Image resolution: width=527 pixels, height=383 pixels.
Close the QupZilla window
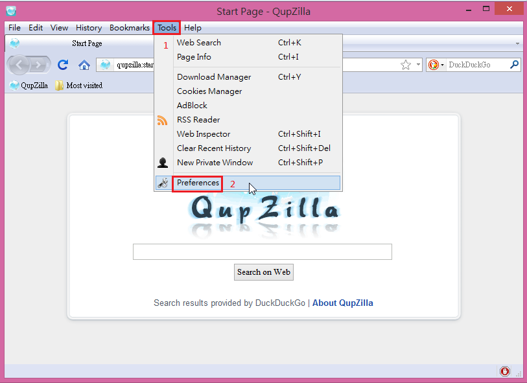pyautogui.click(x=509, y=8)
